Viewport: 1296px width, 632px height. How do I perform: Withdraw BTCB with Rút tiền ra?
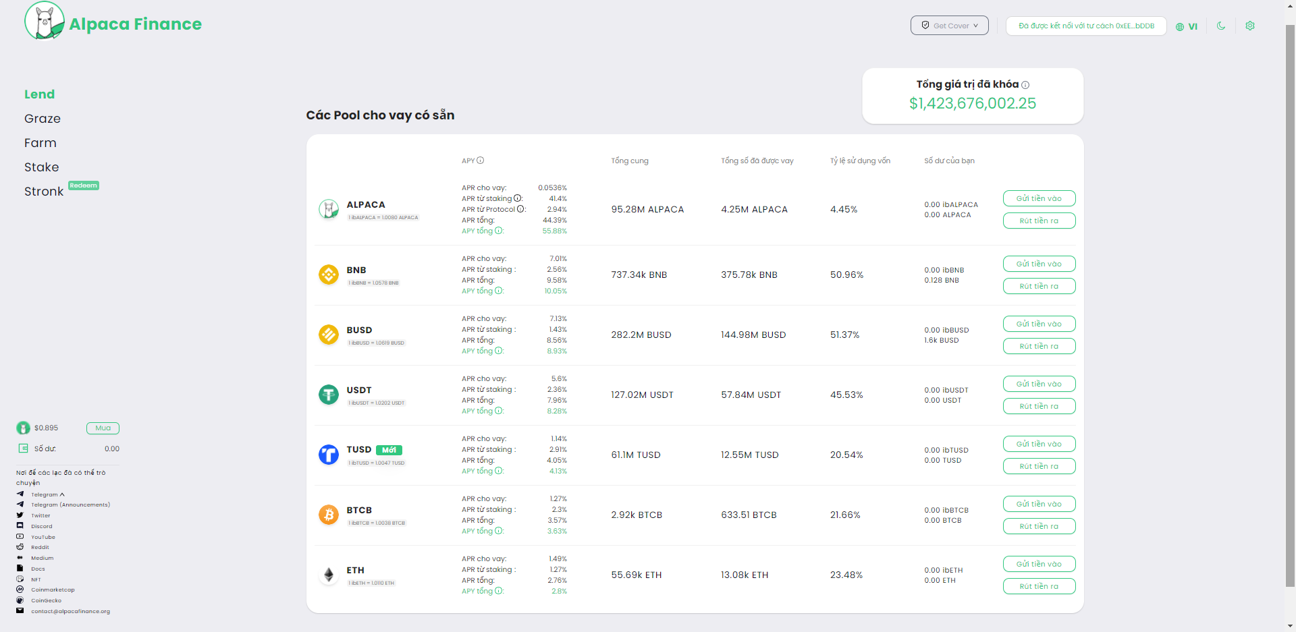click(1039, 526)
